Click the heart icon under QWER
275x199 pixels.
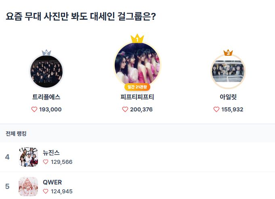pyautogui.click(x=46, y=191)
